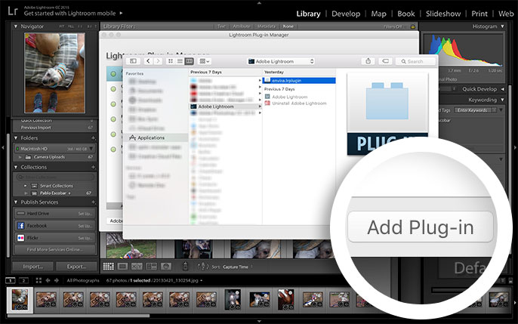Viewport: 518px width, 324px height.
Task: Open the Sort Capture Time dropdown
Action: 236,267
